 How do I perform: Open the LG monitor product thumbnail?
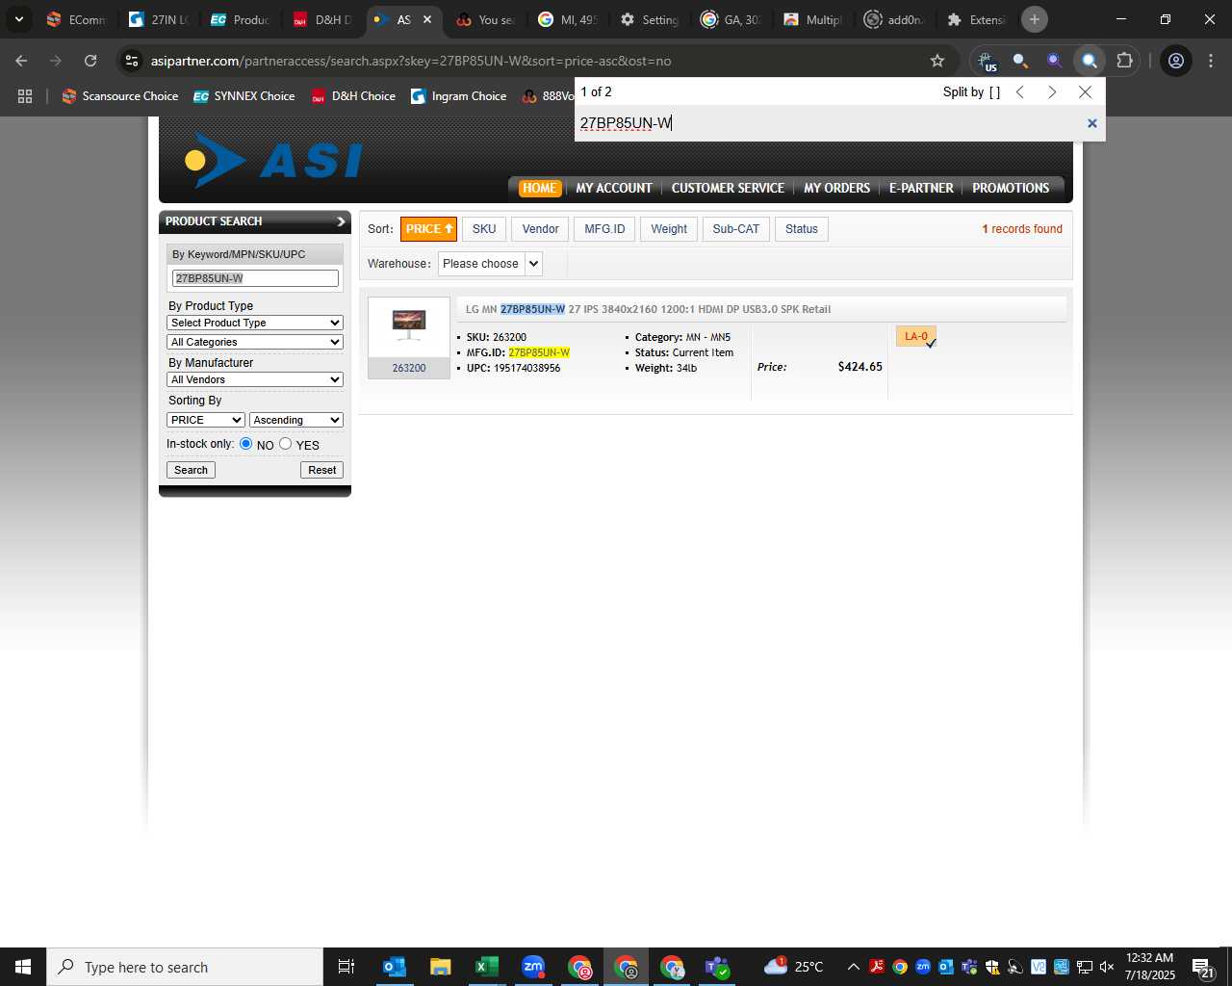[409, 326]
